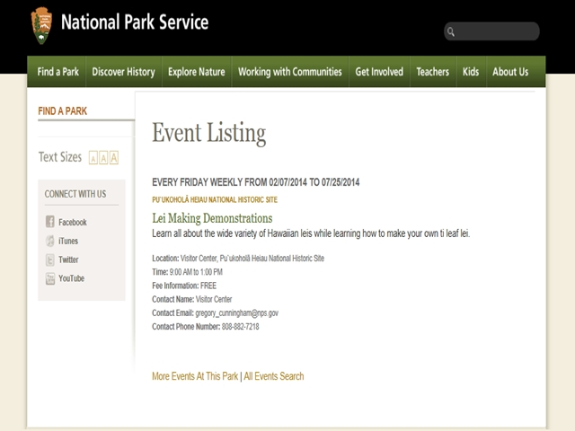Open the Twitter link text
The image size is (575, 431).
click(68, 259)
